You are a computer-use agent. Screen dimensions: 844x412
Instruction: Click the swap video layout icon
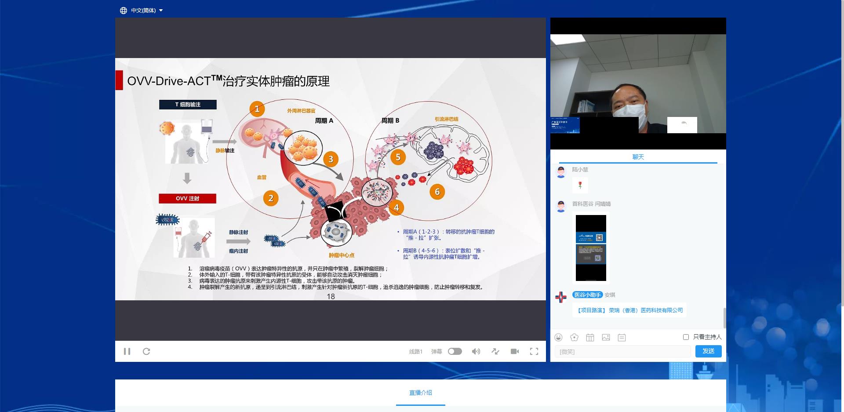(x=495, y=351)
